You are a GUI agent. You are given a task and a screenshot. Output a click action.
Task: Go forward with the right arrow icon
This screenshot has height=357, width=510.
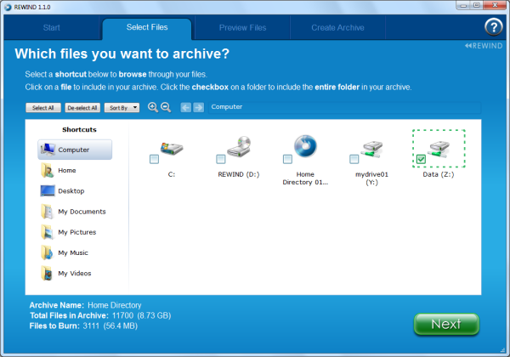pos(198,107)
